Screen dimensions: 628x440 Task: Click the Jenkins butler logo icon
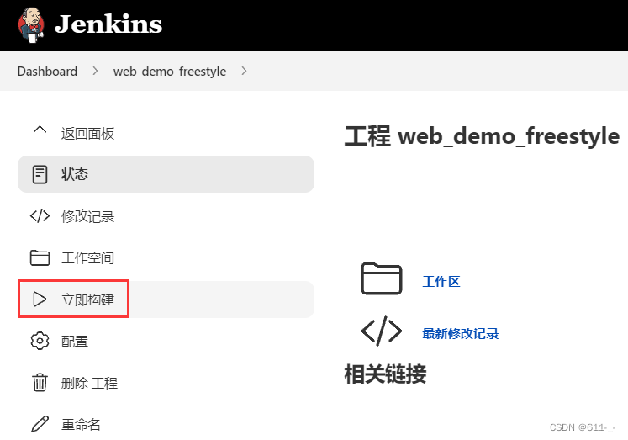[x=31, y=24]
